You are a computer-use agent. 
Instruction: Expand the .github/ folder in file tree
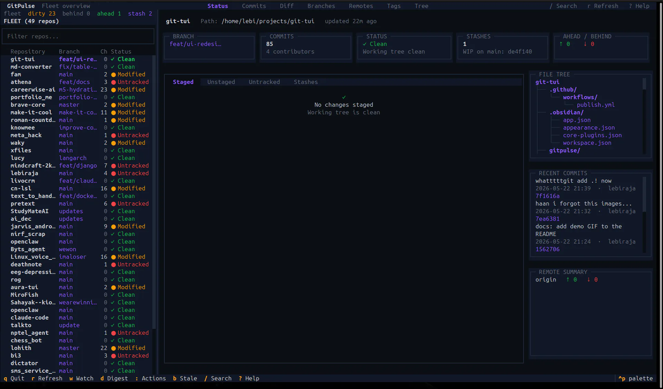click(x=563, y=89)
